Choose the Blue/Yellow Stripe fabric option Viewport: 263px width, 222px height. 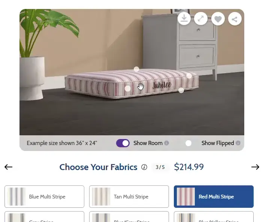tap(214, 217)
